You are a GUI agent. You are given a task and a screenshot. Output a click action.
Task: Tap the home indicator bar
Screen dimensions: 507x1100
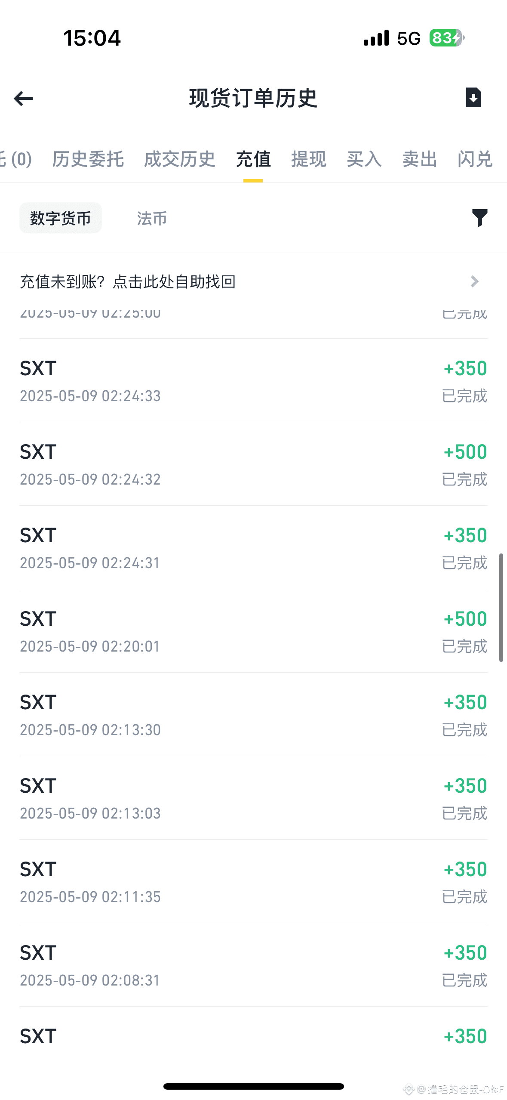point(253,1086)
